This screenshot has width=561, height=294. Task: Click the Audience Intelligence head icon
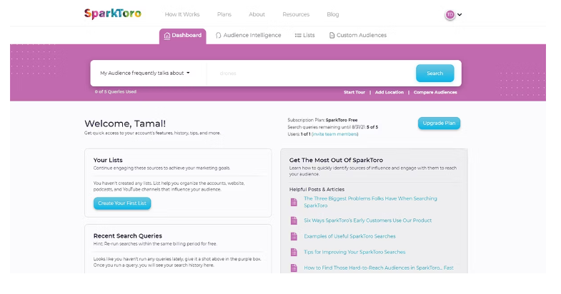[x=218, y=36]
